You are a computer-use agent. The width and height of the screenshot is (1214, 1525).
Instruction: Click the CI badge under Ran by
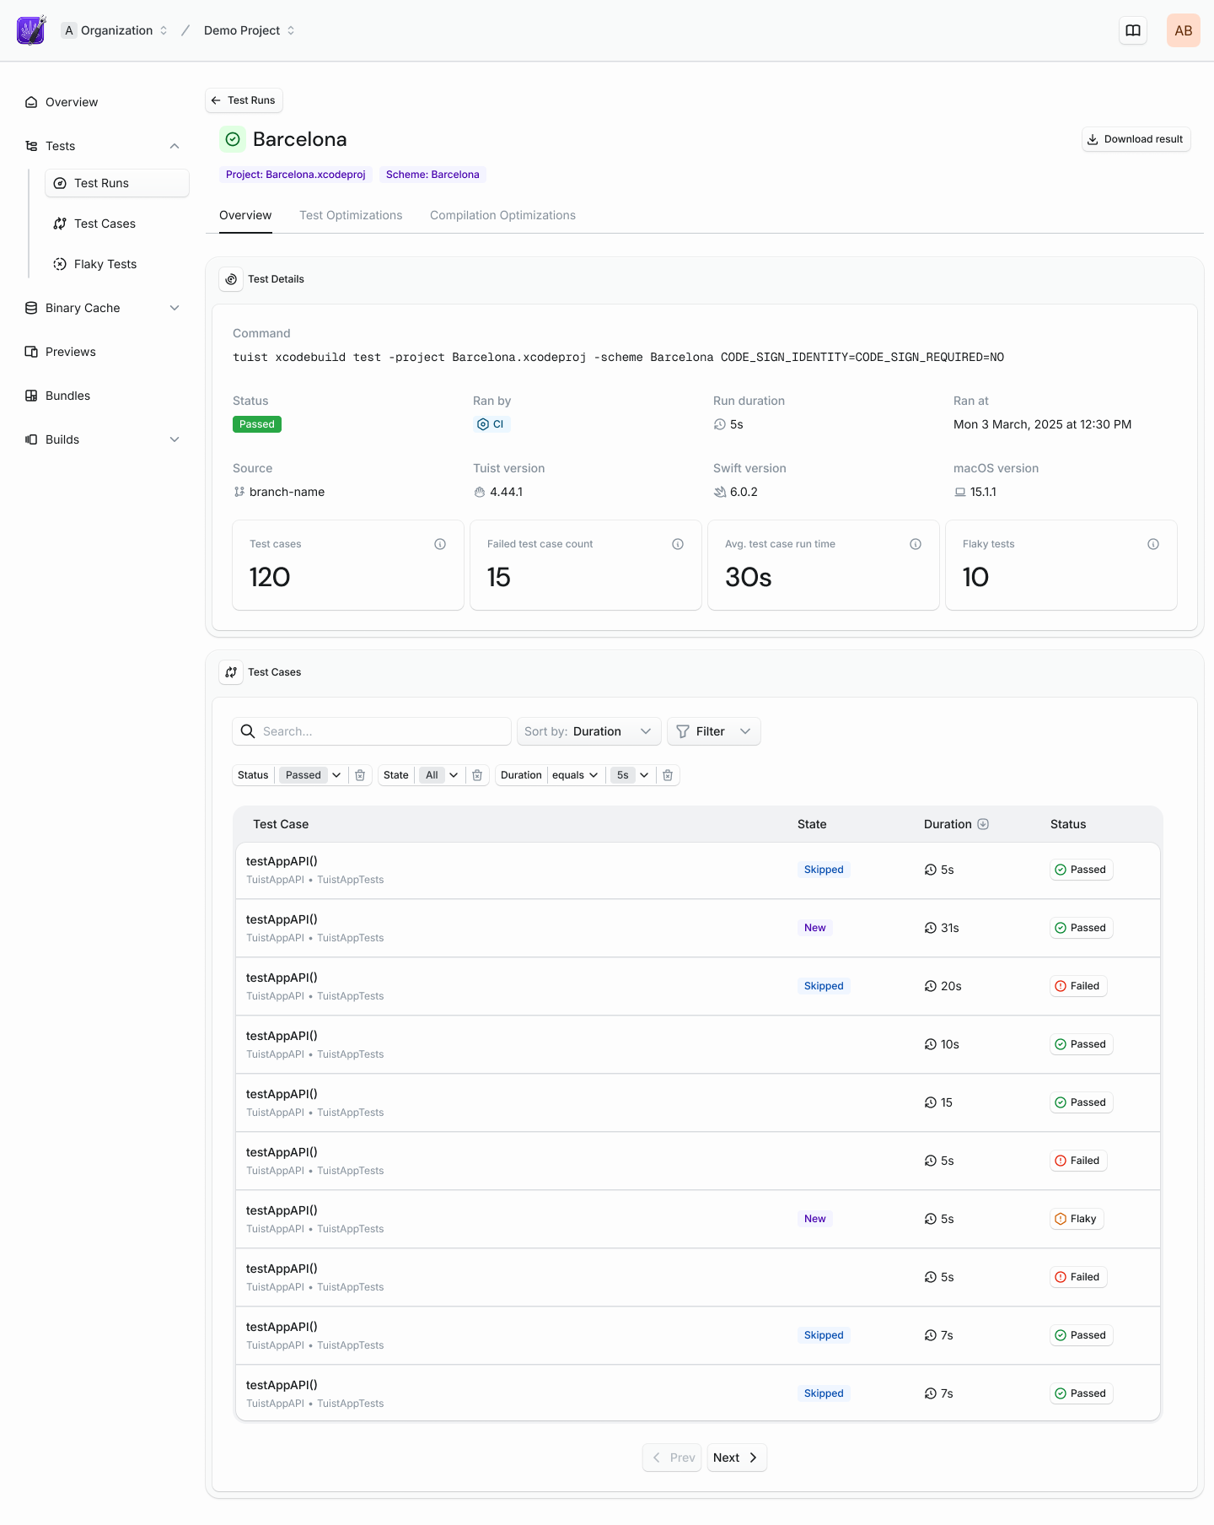coord(492,424)
